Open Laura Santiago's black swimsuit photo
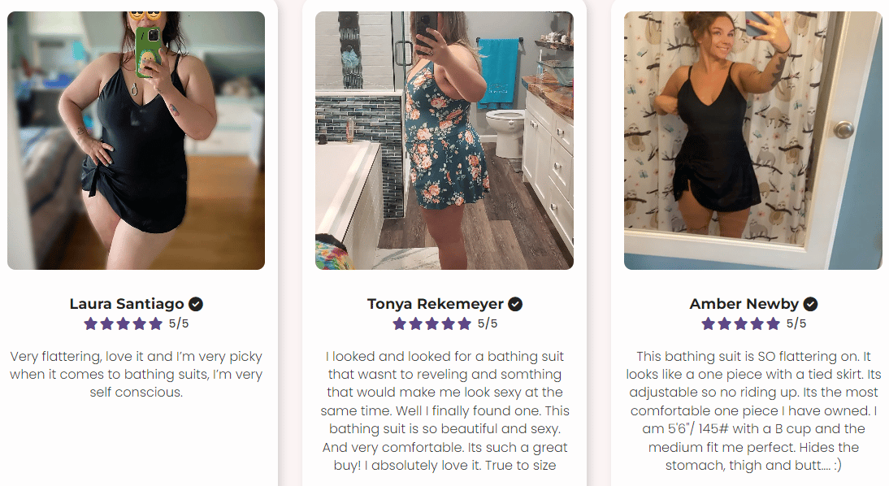This screenshot has width=889, height=486. click(136, 140)
